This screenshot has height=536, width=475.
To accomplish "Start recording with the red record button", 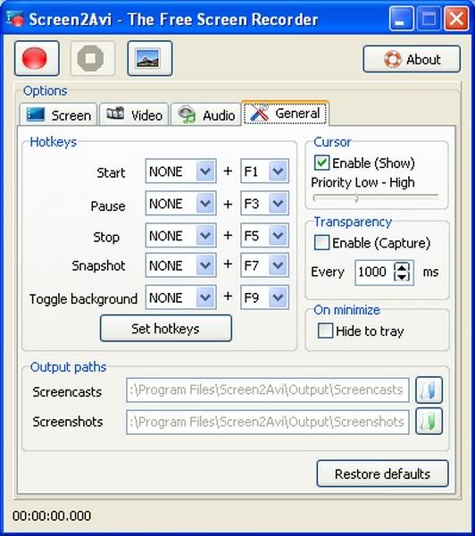I will pyautogui.click(x=37, y=58).
